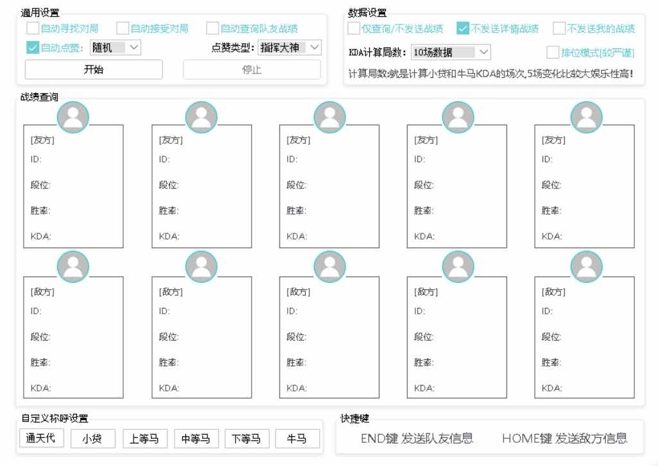Open the 随机 auto-like dropdown
This screenshot has width=658, height=466.
coord(116,48)
